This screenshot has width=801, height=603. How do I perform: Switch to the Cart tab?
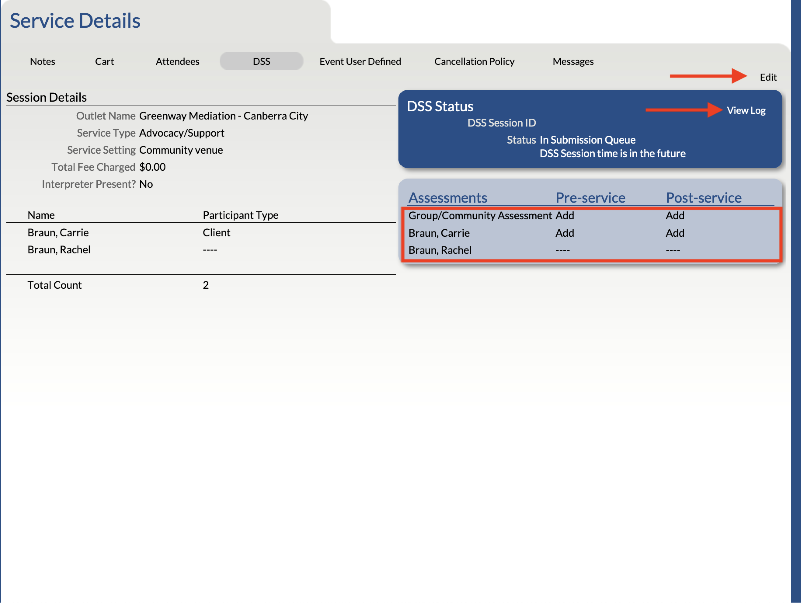tap(104, 61)
